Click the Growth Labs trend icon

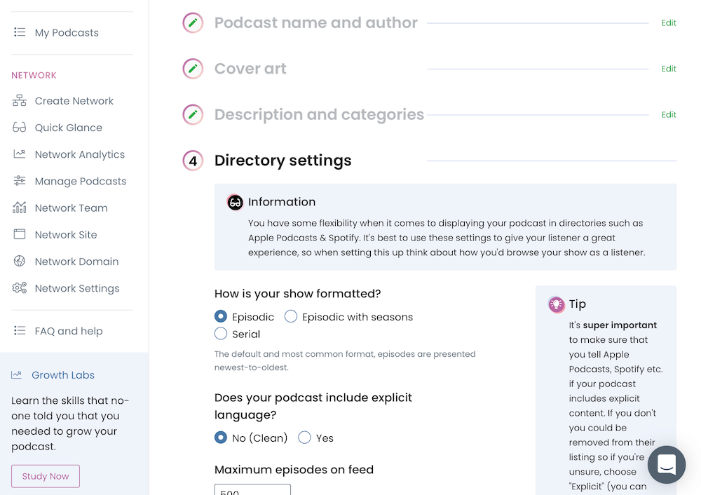click(17, 374)
